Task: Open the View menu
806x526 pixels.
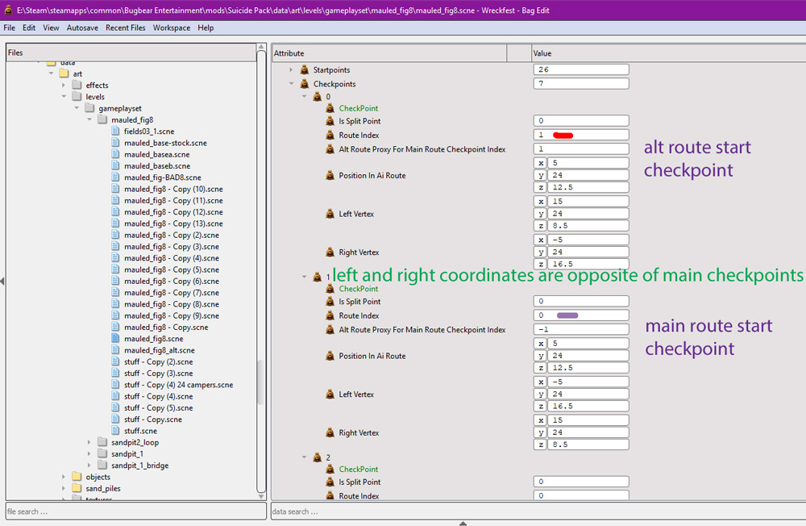Action: tap(51, 27)
